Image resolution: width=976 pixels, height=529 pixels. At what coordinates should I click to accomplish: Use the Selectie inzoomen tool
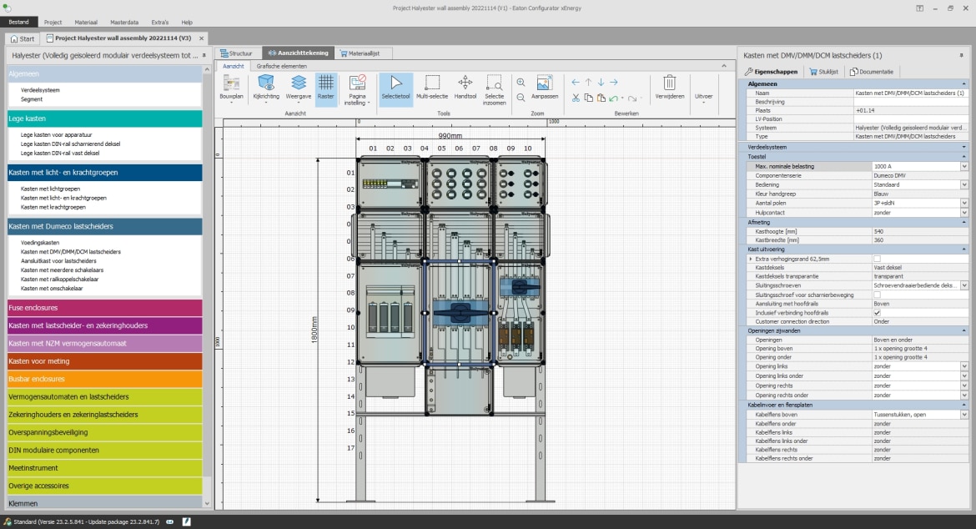click(x=495, y=87)
